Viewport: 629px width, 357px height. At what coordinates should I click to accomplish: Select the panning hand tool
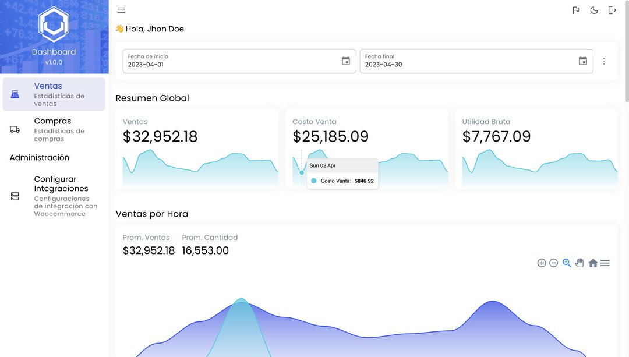pyautogui.click(x=579, y=263)
